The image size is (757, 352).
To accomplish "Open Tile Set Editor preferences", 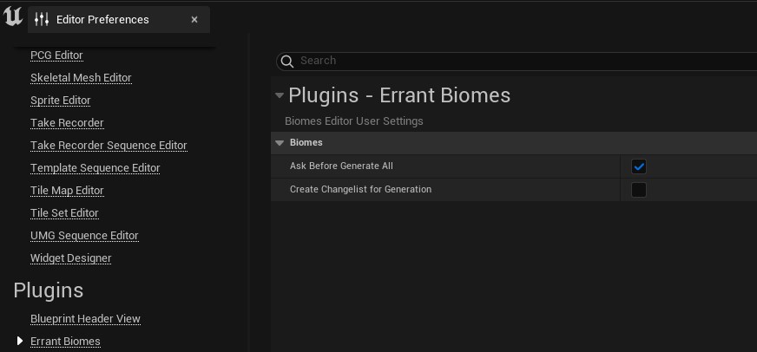I will 64,213.
